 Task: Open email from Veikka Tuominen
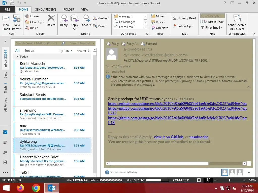(x=52, y=83)
